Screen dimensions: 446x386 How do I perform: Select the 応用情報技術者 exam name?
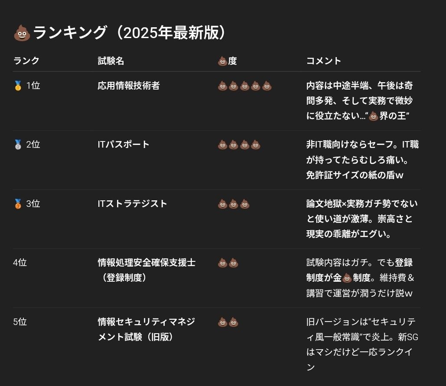tap(129, 86)
